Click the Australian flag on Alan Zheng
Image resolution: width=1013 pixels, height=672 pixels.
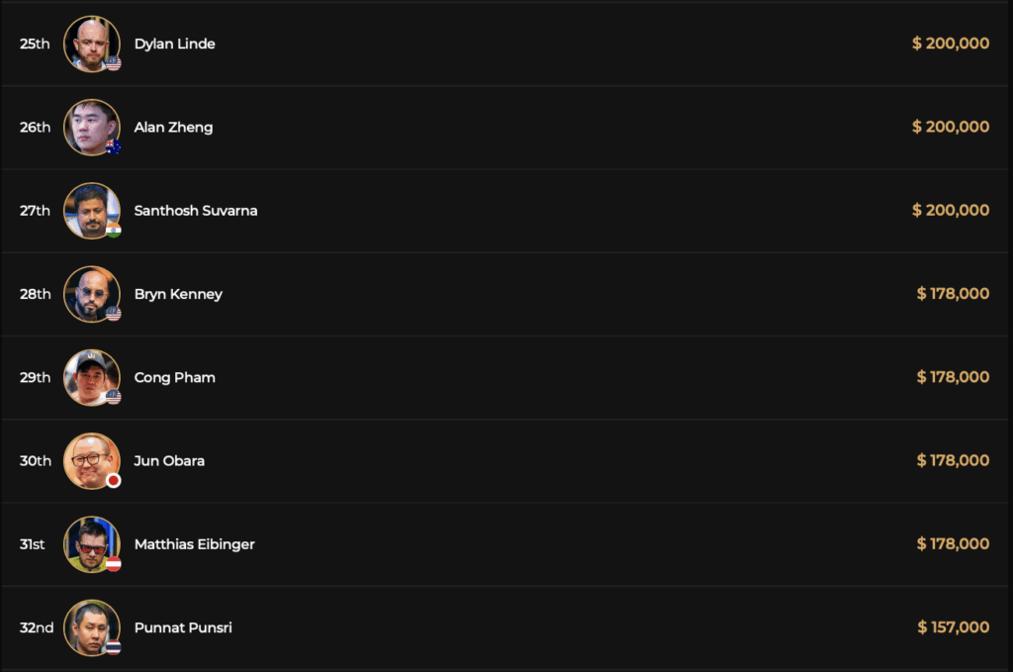click(x=114, y=146)
